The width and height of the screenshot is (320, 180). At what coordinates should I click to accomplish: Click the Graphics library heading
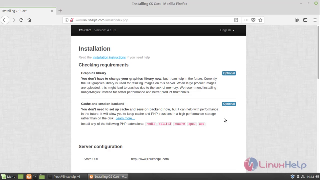point(93,73)
